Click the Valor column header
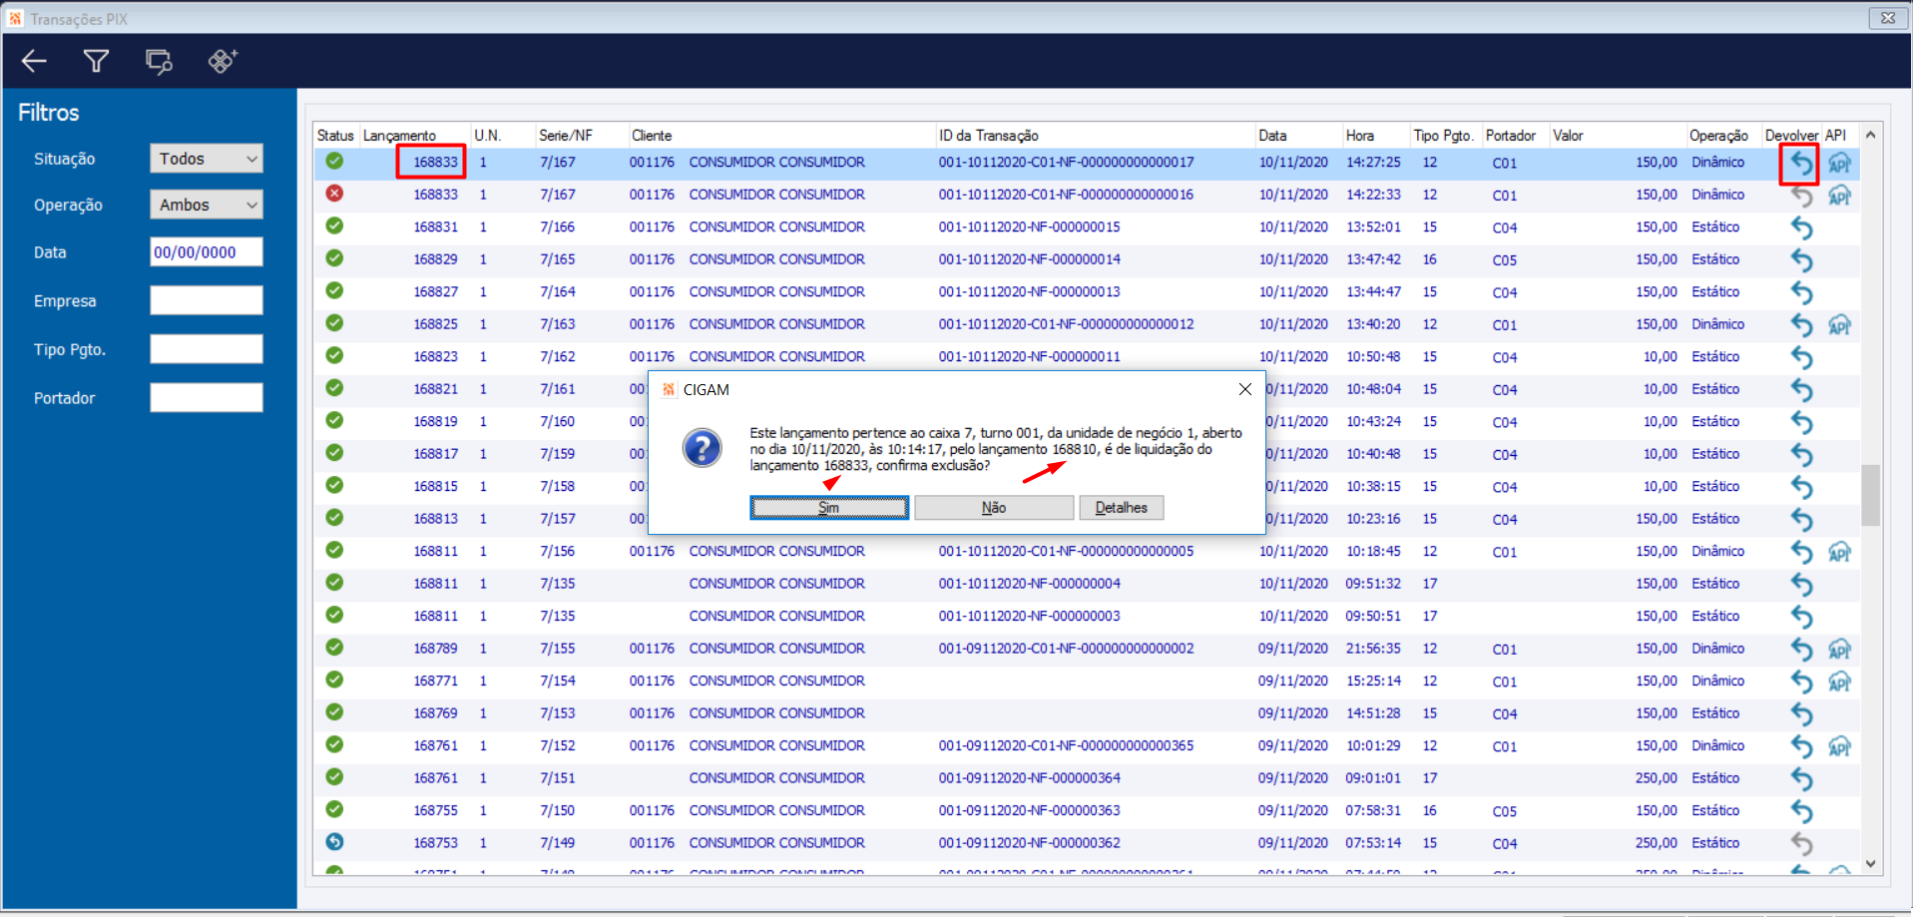Image resolution: width=1913 pixels, height=917 pixels. coord(1568,136)
